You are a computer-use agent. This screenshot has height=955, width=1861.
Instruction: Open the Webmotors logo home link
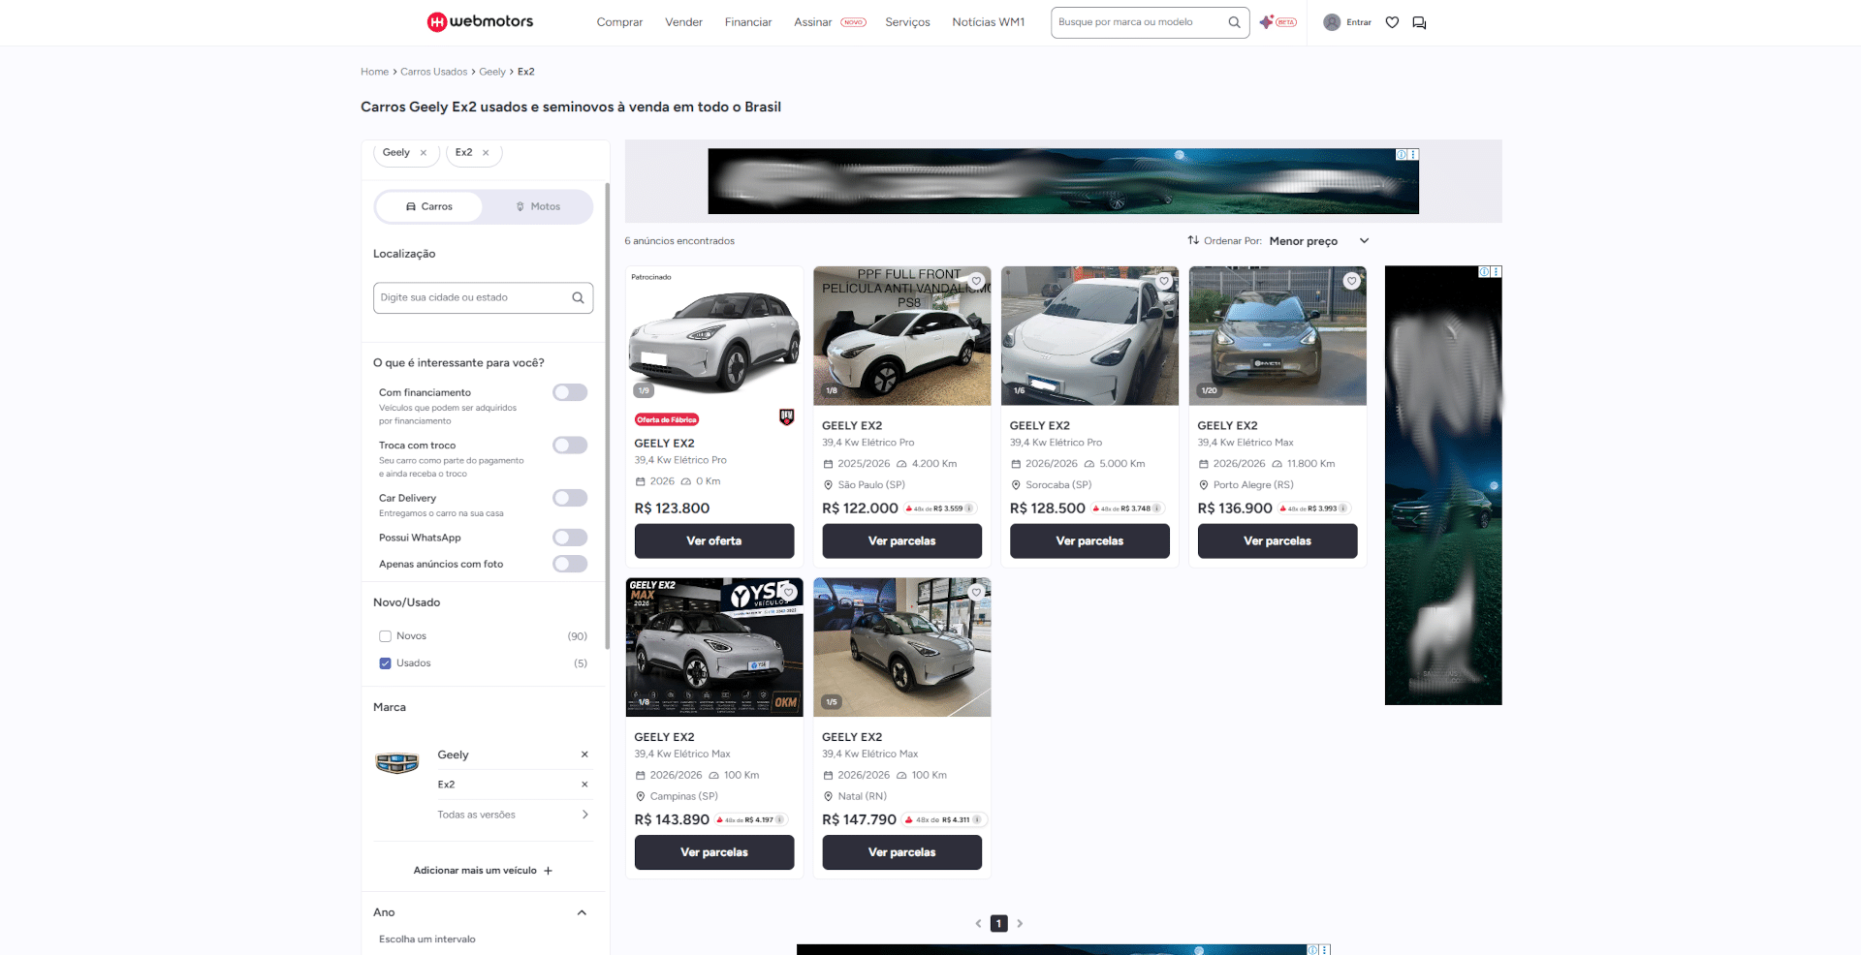pos(480,21)
